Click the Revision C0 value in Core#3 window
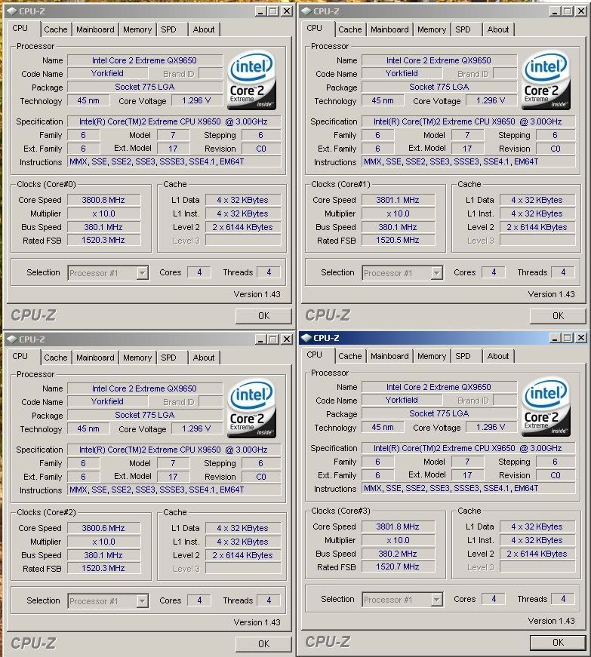Image resolution: width=591 pixels, height=657 pixels. click(x=555, y=475)
